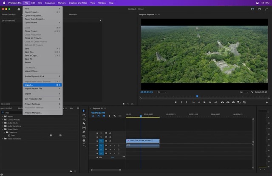Select the Type tool
This screenshot has width=272, height=176.
pos(84,145)
